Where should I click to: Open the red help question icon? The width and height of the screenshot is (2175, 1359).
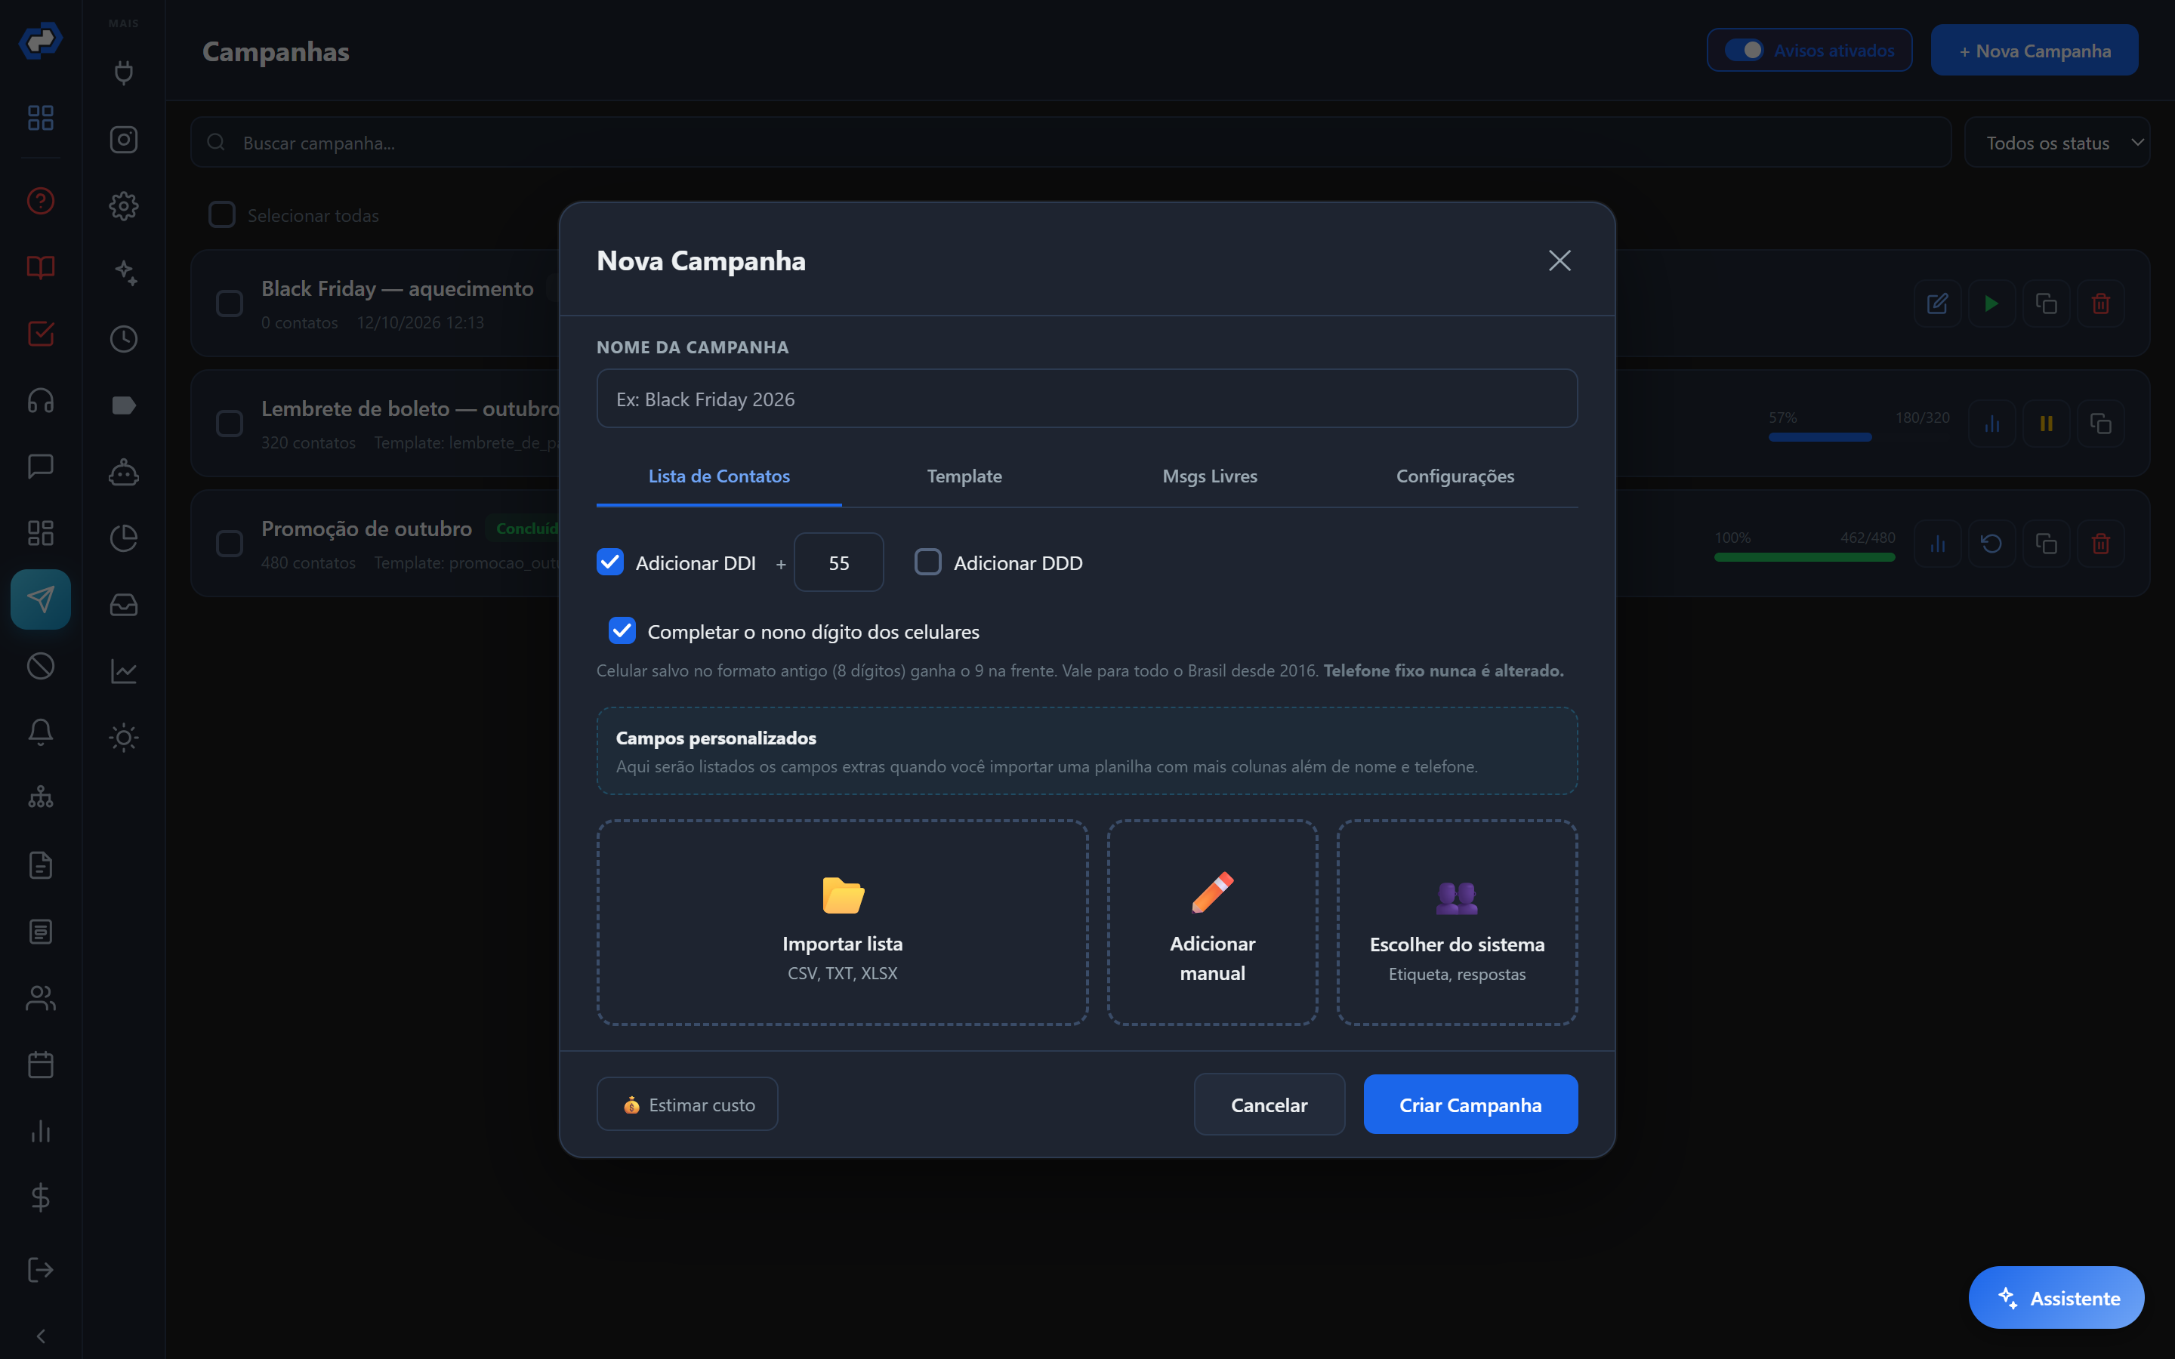click(41, 200)
